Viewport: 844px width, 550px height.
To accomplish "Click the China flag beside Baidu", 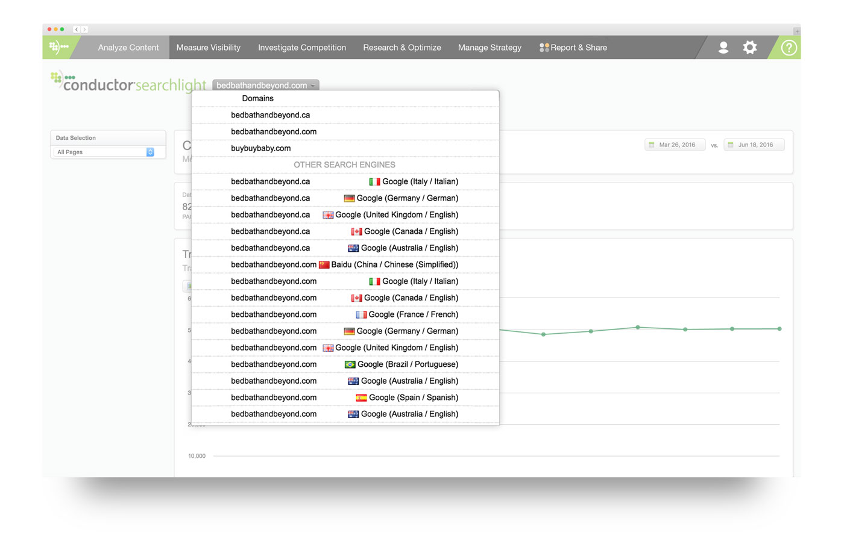I will tap(324, 264).
